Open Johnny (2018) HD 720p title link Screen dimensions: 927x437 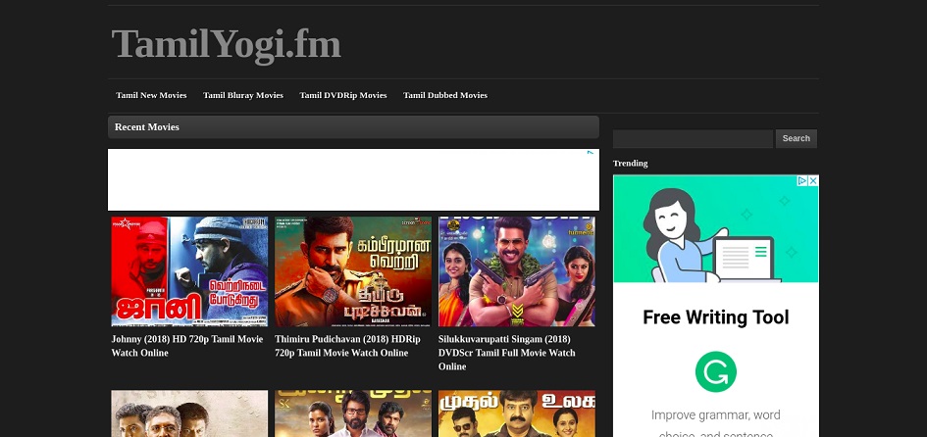(186, 346)
